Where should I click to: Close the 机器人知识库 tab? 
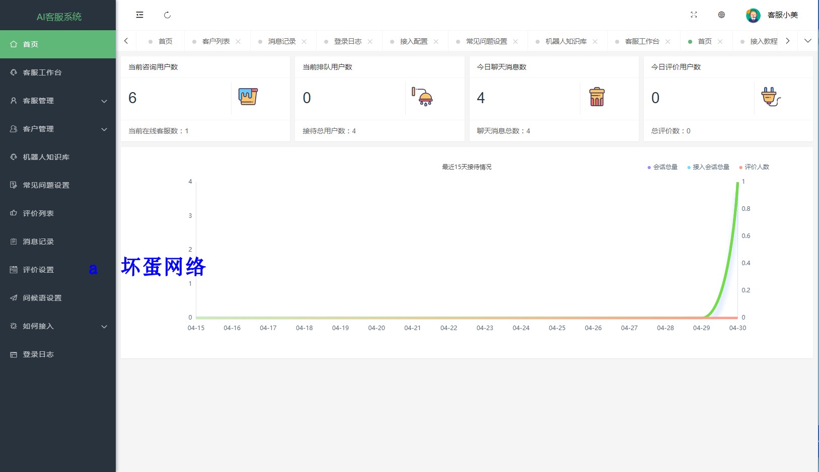click(x=595, y=41)
